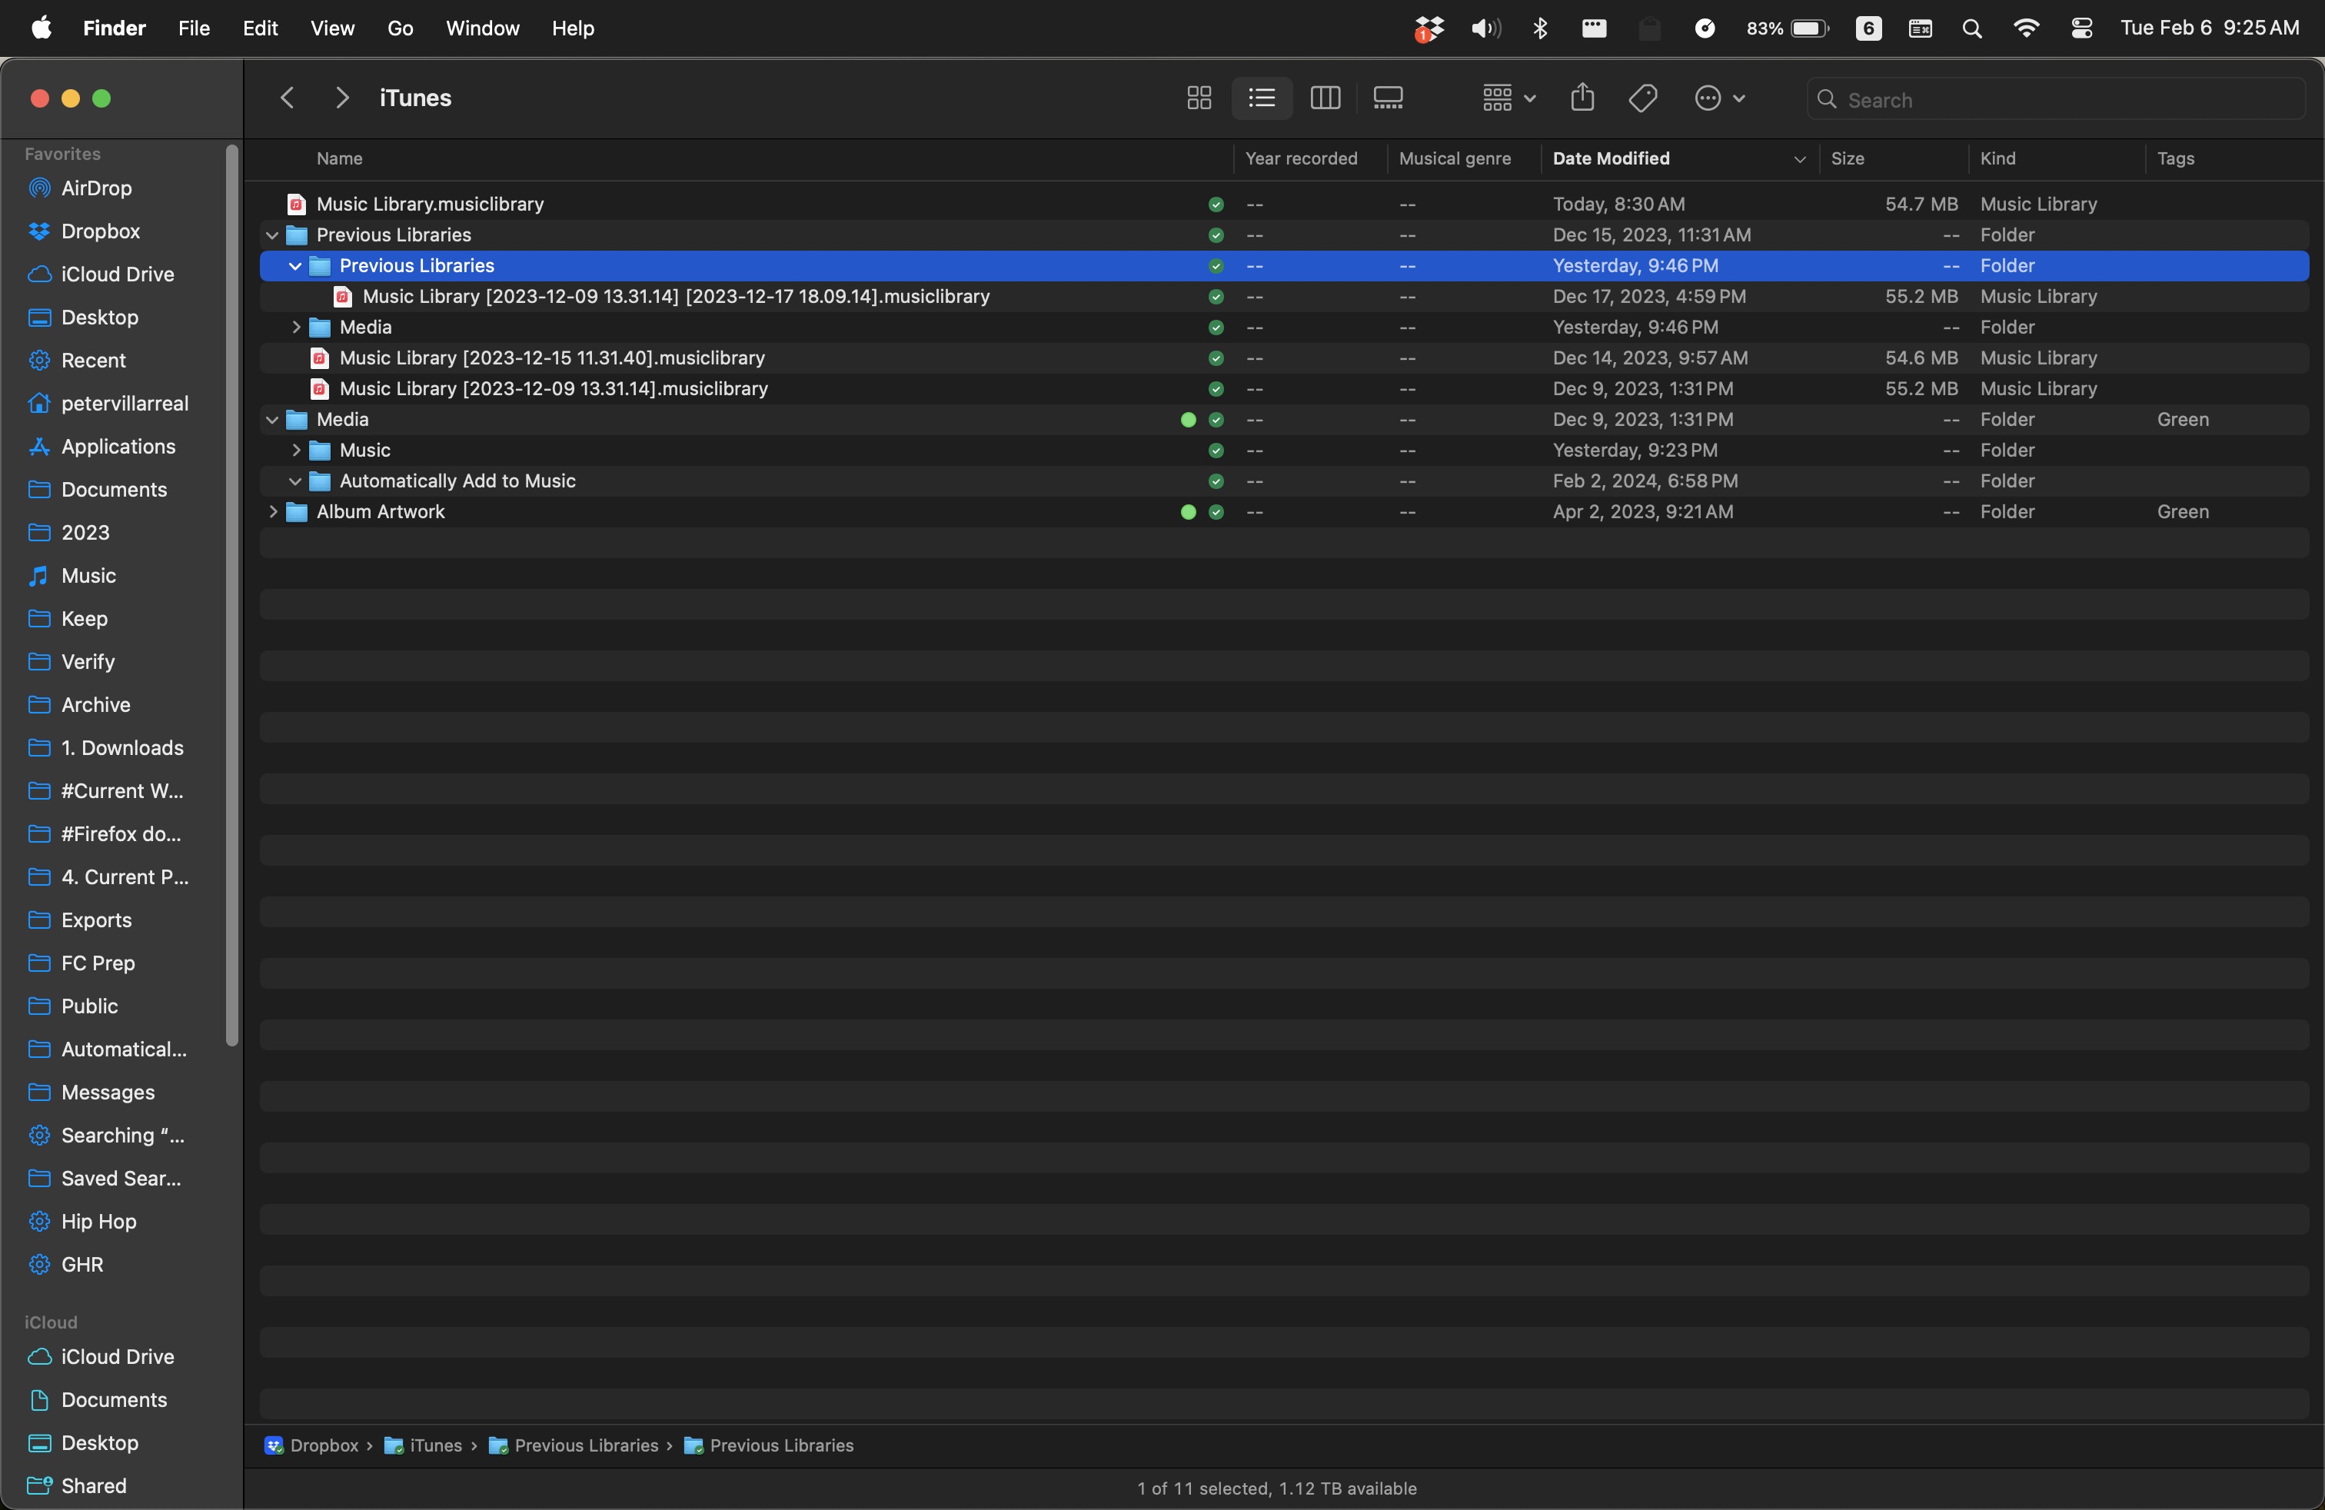Open the View menu
The image size is (2325, 1510).
pos(332,28)
